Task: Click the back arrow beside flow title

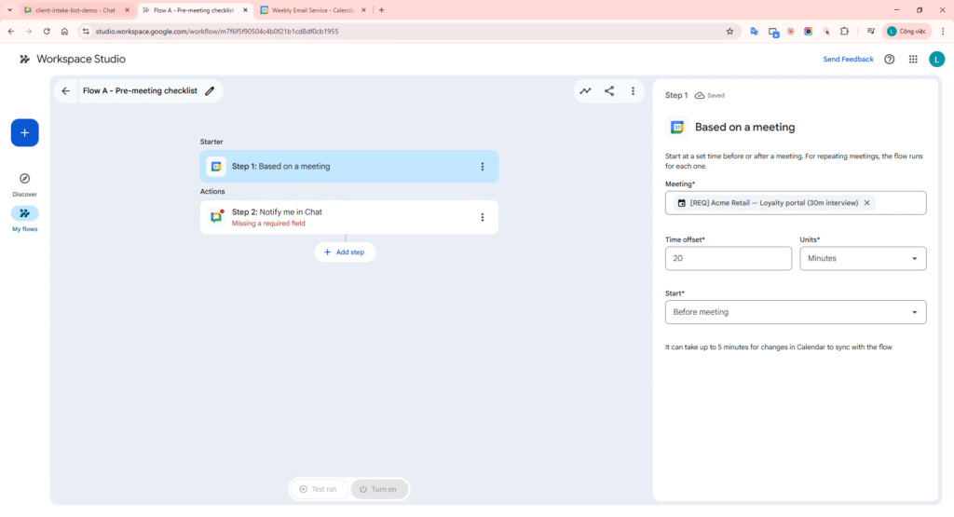Action: (65, 91)
